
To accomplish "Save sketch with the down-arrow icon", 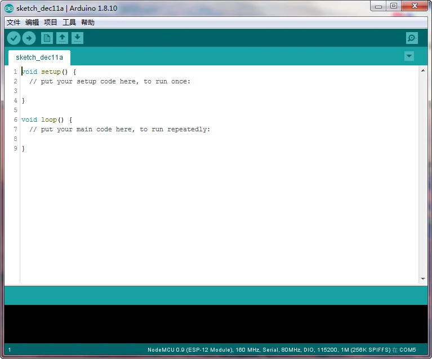I will (77, 38).
